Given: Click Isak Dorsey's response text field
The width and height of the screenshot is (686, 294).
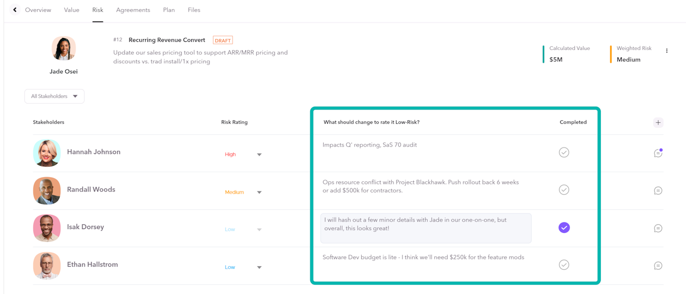Looking at the screenshot, I should (426, 228).
